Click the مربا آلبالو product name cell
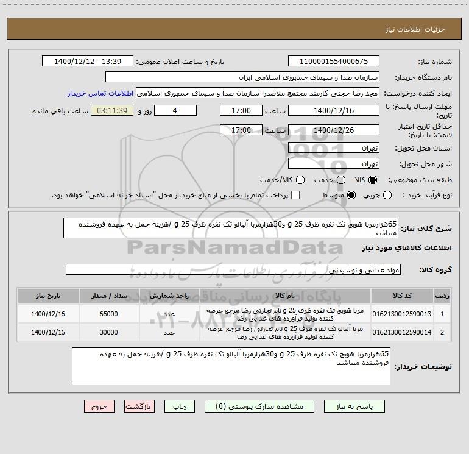 (x=285, y=333)
